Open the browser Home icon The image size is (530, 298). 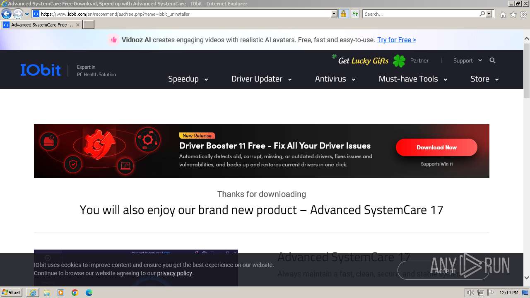pos(503,14)
